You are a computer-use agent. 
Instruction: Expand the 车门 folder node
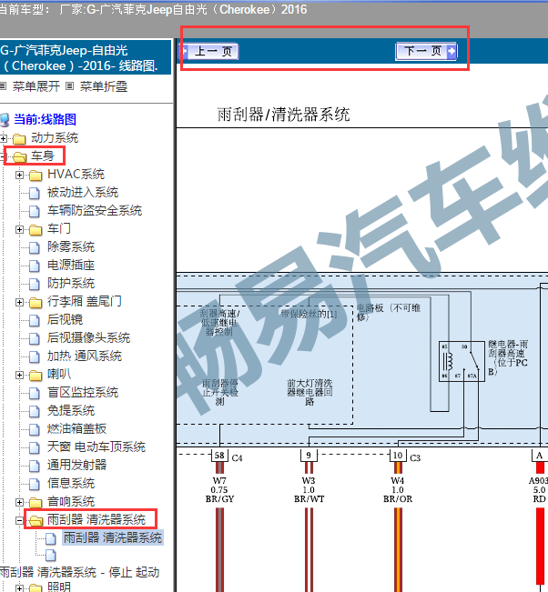click(x=20, y=229)
